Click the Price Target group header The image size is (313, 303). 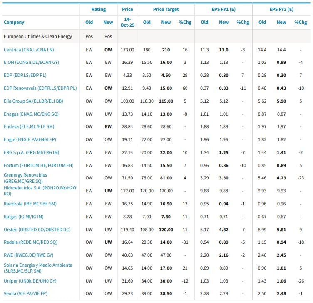[166, 9]
